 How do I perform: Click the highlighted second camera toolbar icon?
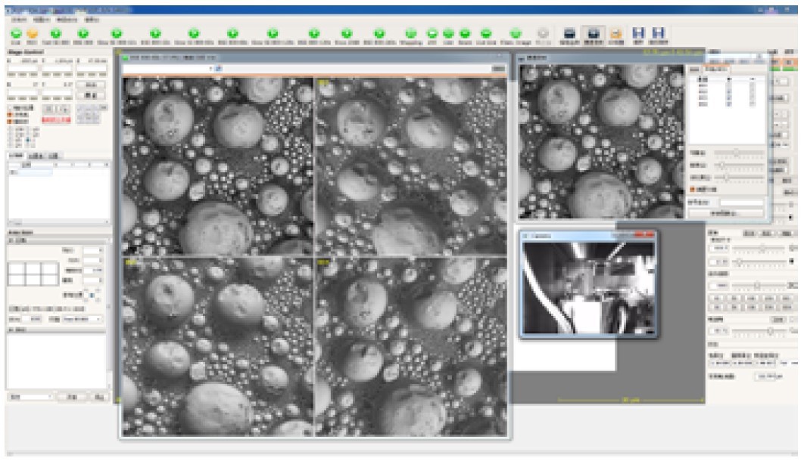[594, 34]
